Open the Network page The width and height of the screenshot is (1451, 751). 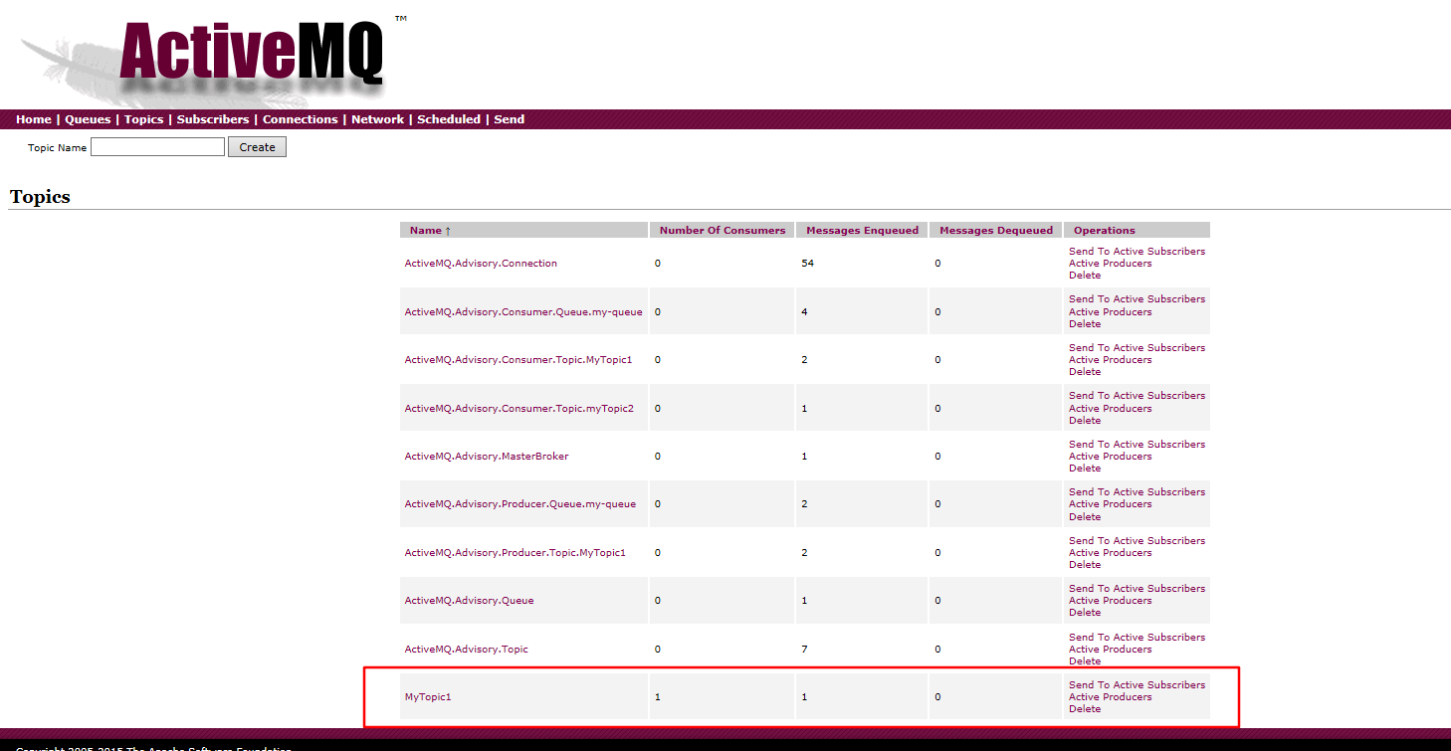377,119
